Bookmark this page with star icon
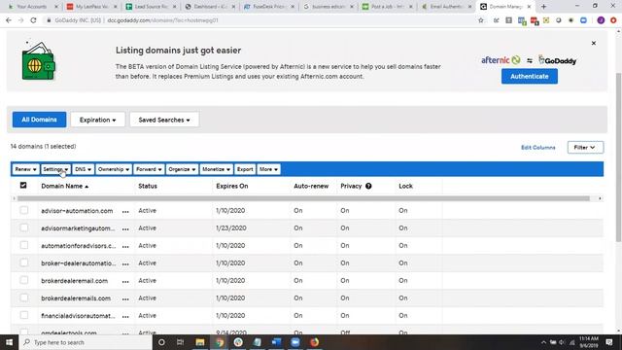 481,20
